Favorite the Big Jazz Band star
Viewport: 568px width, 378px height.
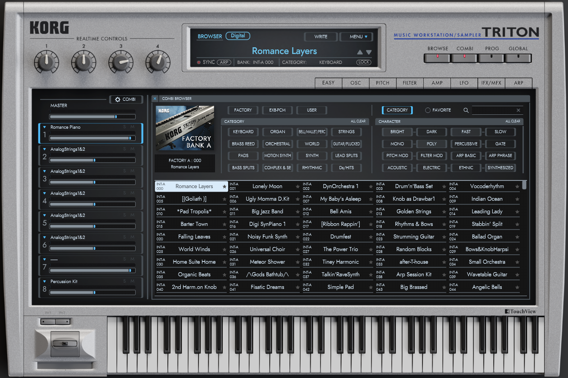point(298,211)
